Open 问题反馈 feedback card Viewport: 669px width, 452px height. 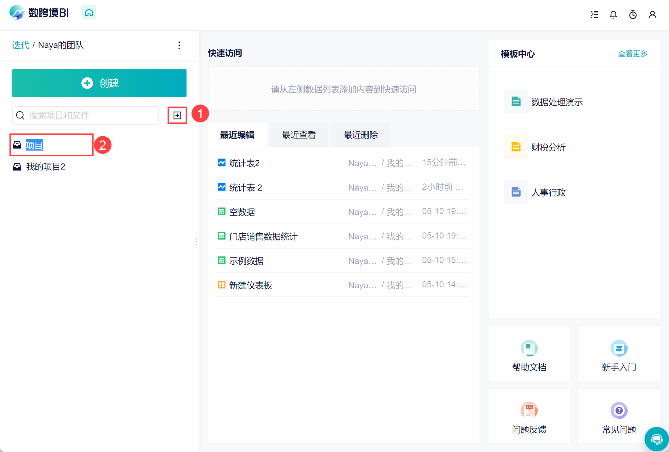(529, 417)
